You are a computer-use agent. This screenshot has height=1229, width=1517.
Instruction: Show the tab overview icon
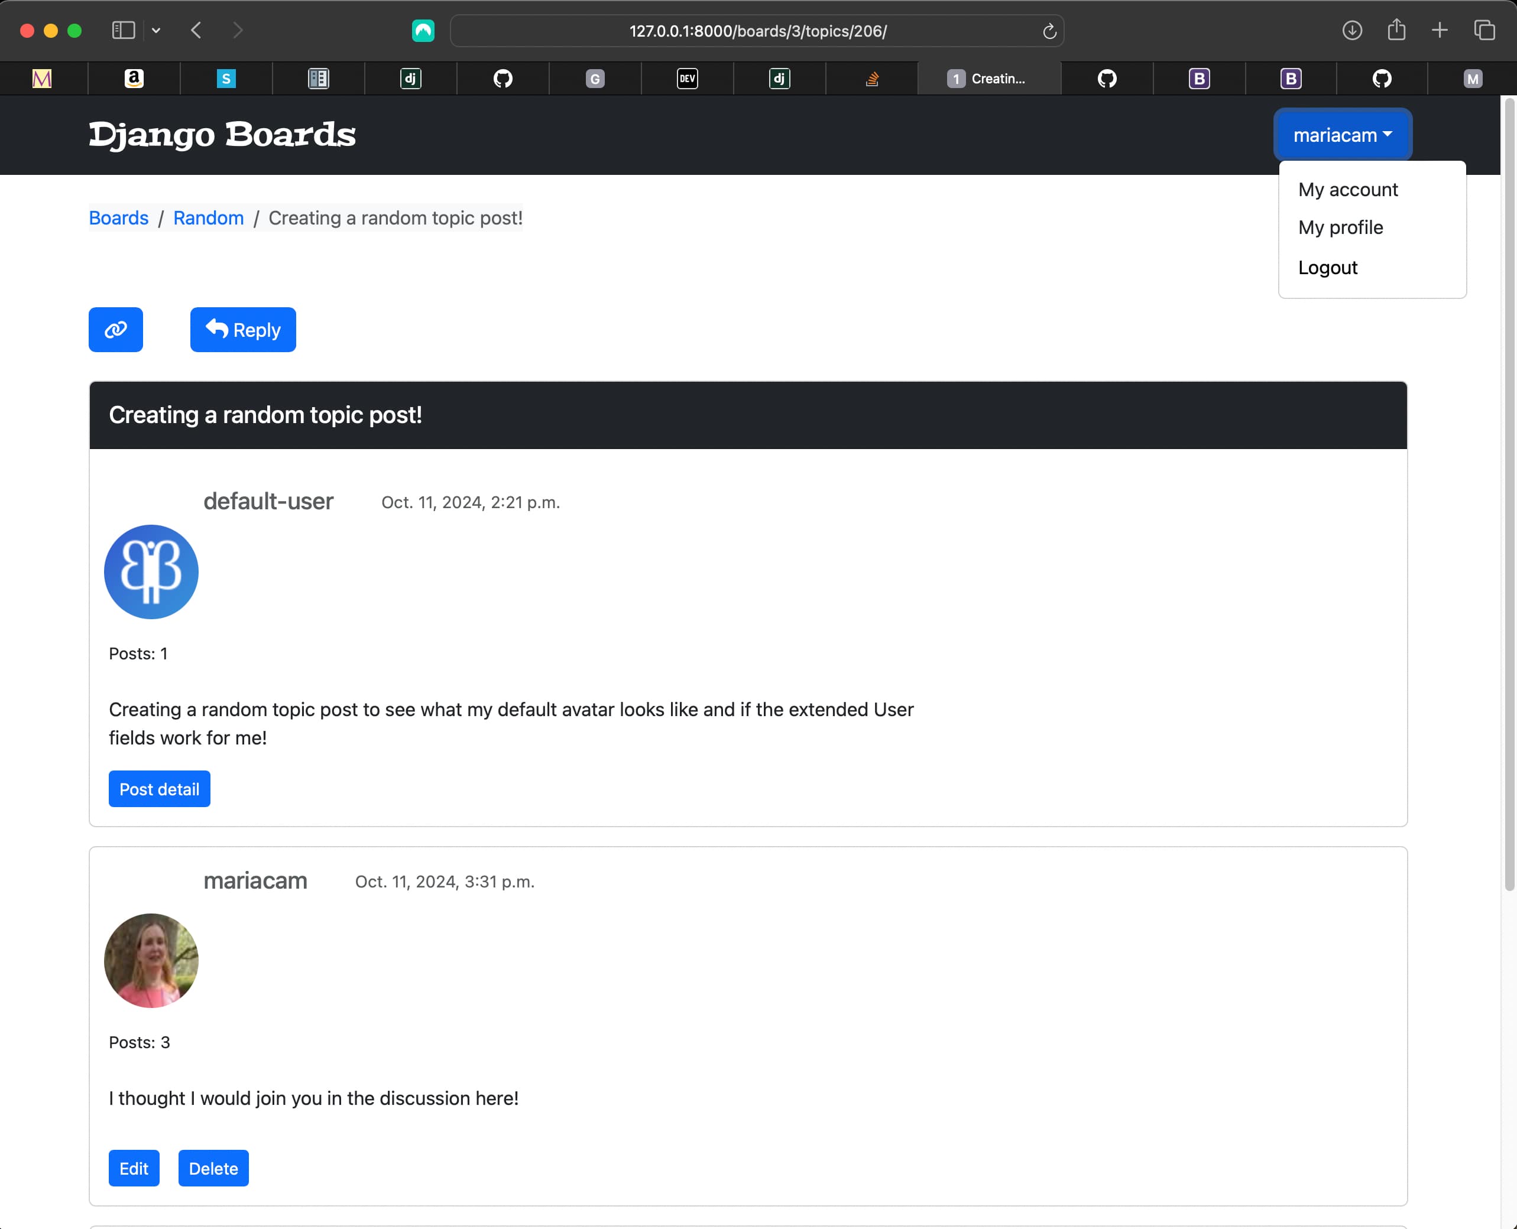click(x=1484, y=31)
